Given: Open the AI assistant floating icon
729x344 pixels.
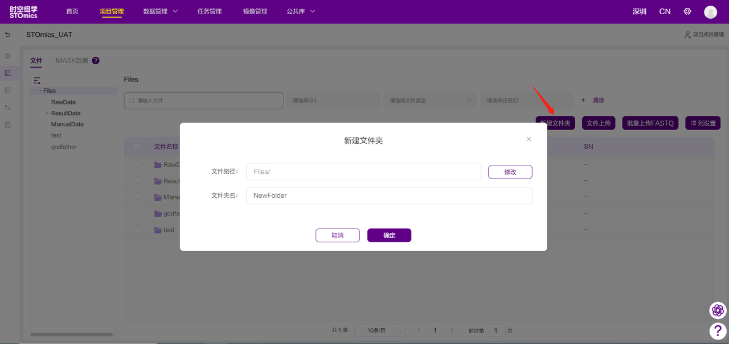Looking at the screenshot, I should 718,310.
